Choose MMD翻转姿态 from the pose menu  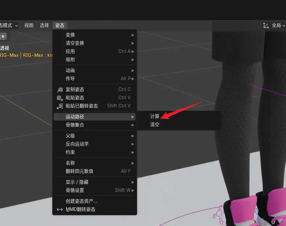point(94,210)
